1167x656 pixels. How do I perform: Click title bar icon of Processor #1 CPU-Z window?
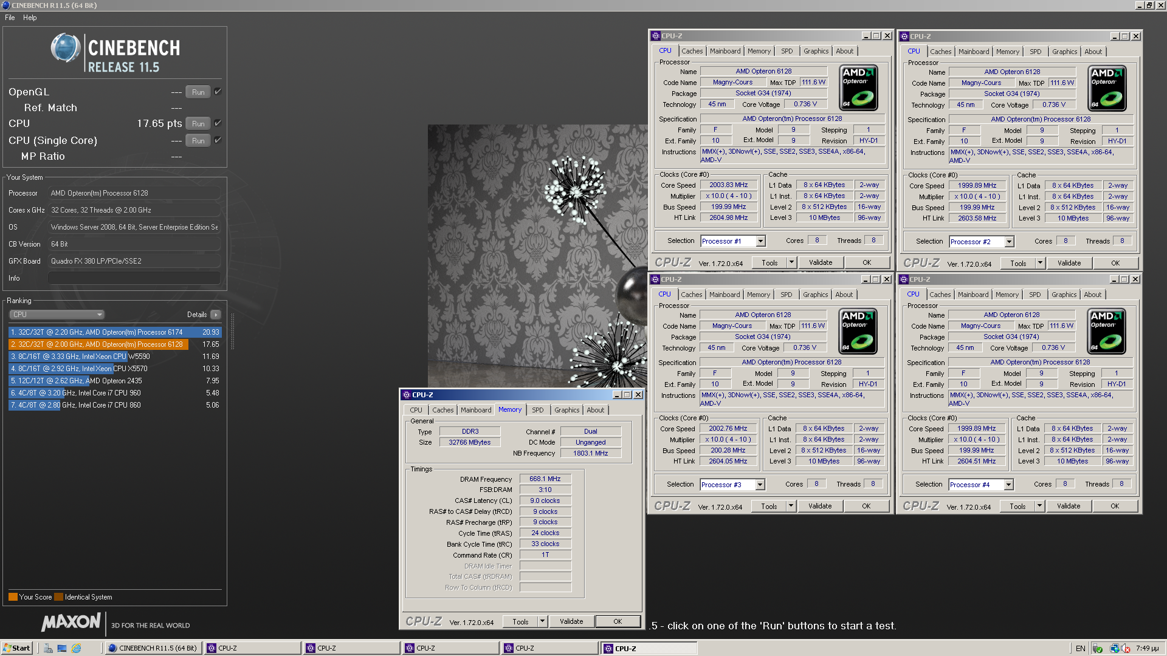[655, 36]
